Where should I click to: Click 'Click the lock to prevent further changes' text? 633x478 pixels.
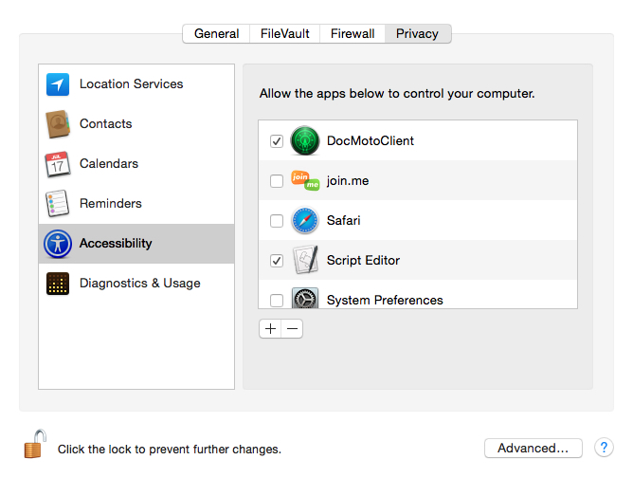tap(170, 450)
